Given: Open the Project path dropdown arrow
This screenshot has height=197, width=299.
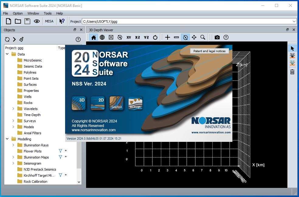Looking at the screenshot, I should click(x=294, y=22).
